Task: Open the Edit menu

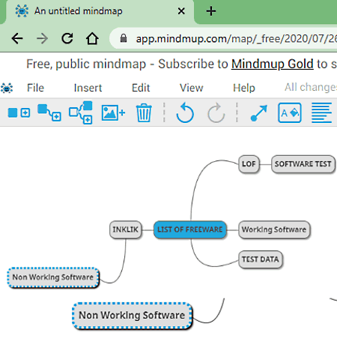Action: tap(141, 88)
